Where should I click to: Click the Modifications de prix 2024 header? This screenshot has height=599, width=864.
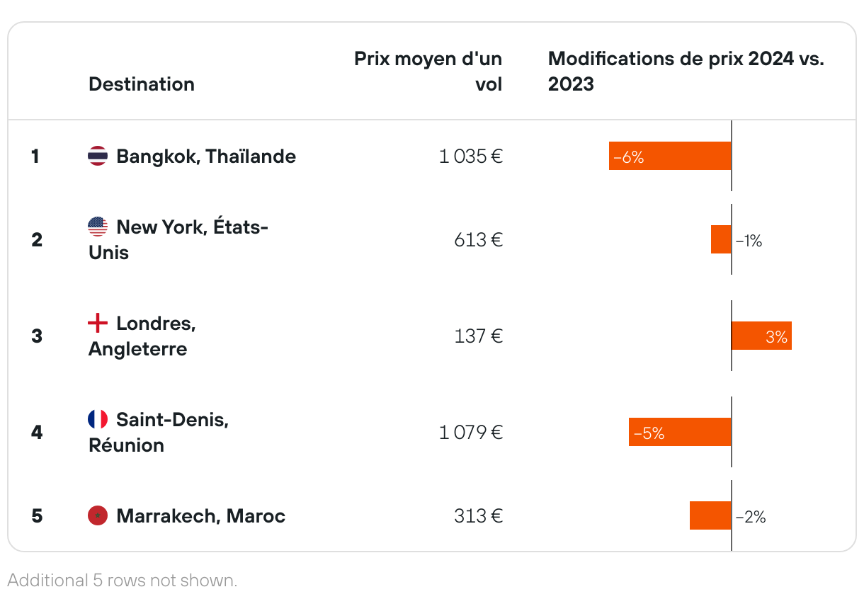[686, 72]
